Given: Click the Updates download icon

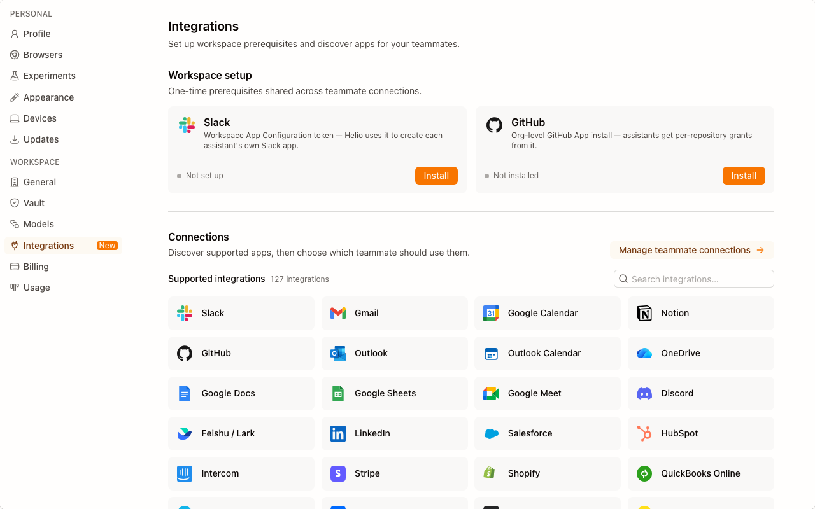Looking at the screenshot, I should 15,139.
